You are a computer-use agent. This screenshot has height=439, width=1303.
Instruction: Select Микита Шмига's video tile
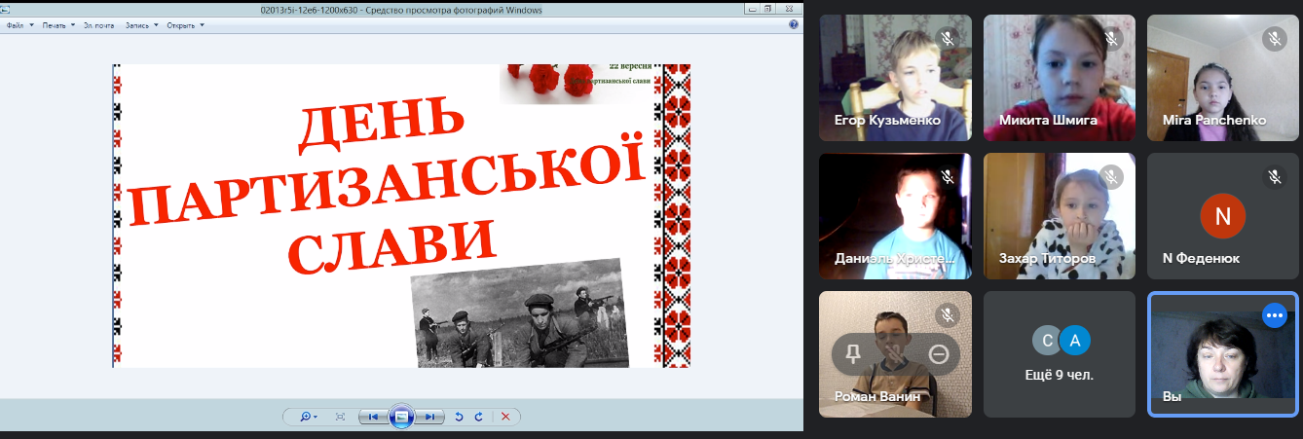tap(1060, 78)
